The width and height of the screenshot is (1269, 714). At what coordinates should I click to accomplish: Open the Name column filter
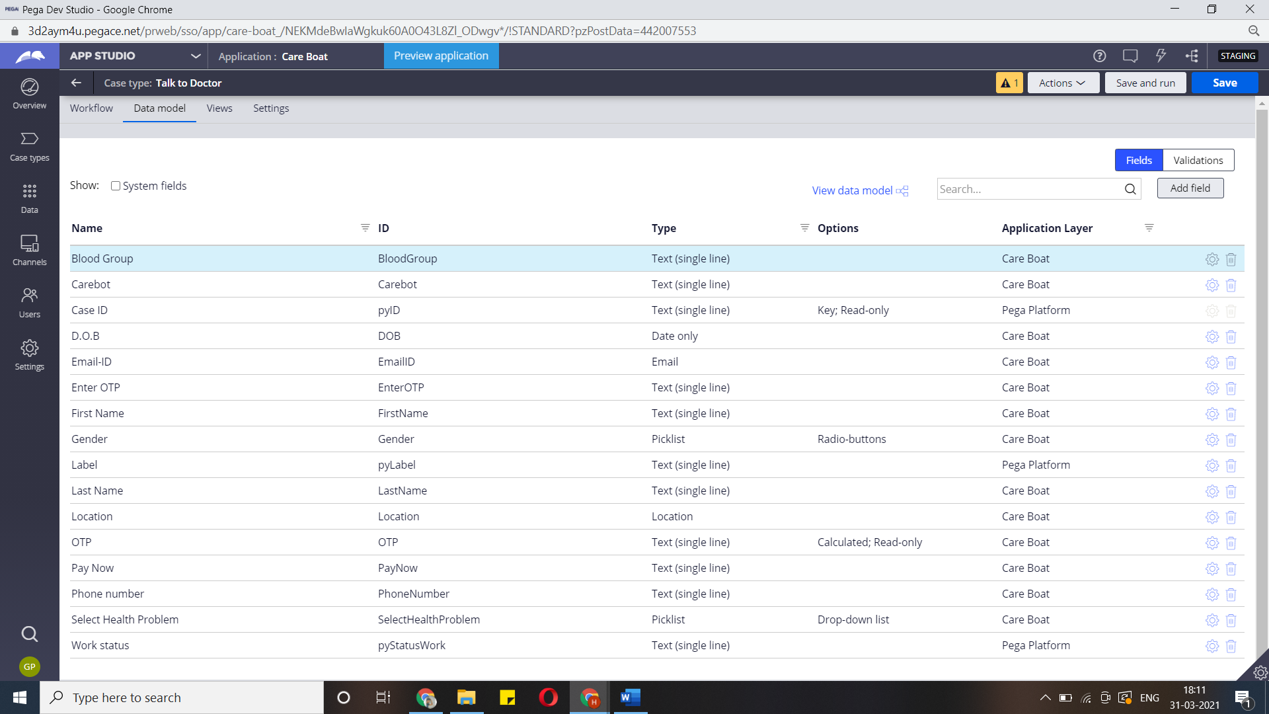tap(365, 227)
